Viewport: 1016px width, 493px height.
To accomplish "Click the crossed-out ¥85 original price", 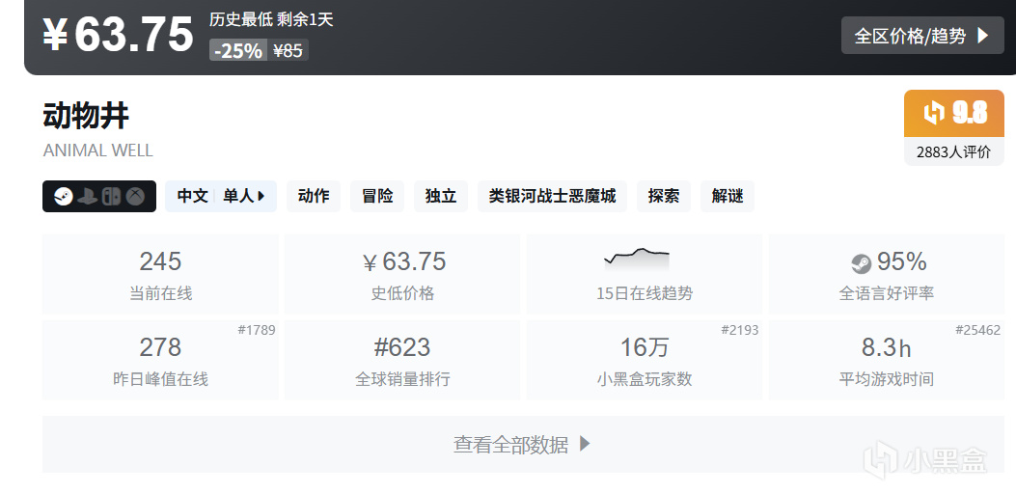I will [288, 50].
